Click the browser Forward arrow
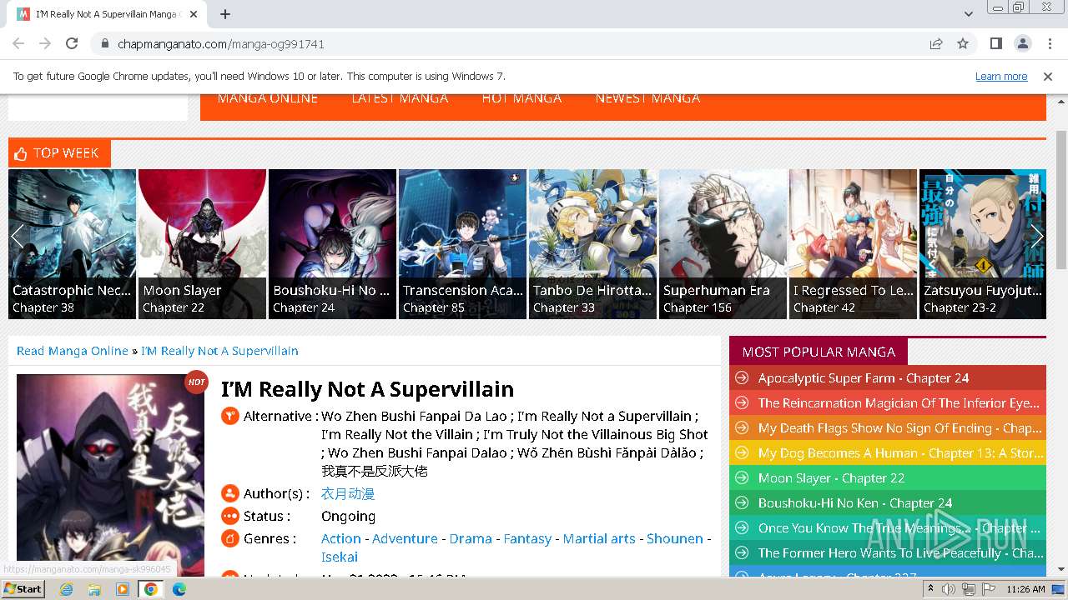Image resolution: width=1068 pixels, height=600 pixels. click(x=45, y=43)
